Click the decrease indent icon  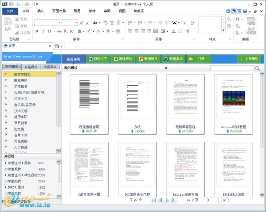click(x=160, y=23)
